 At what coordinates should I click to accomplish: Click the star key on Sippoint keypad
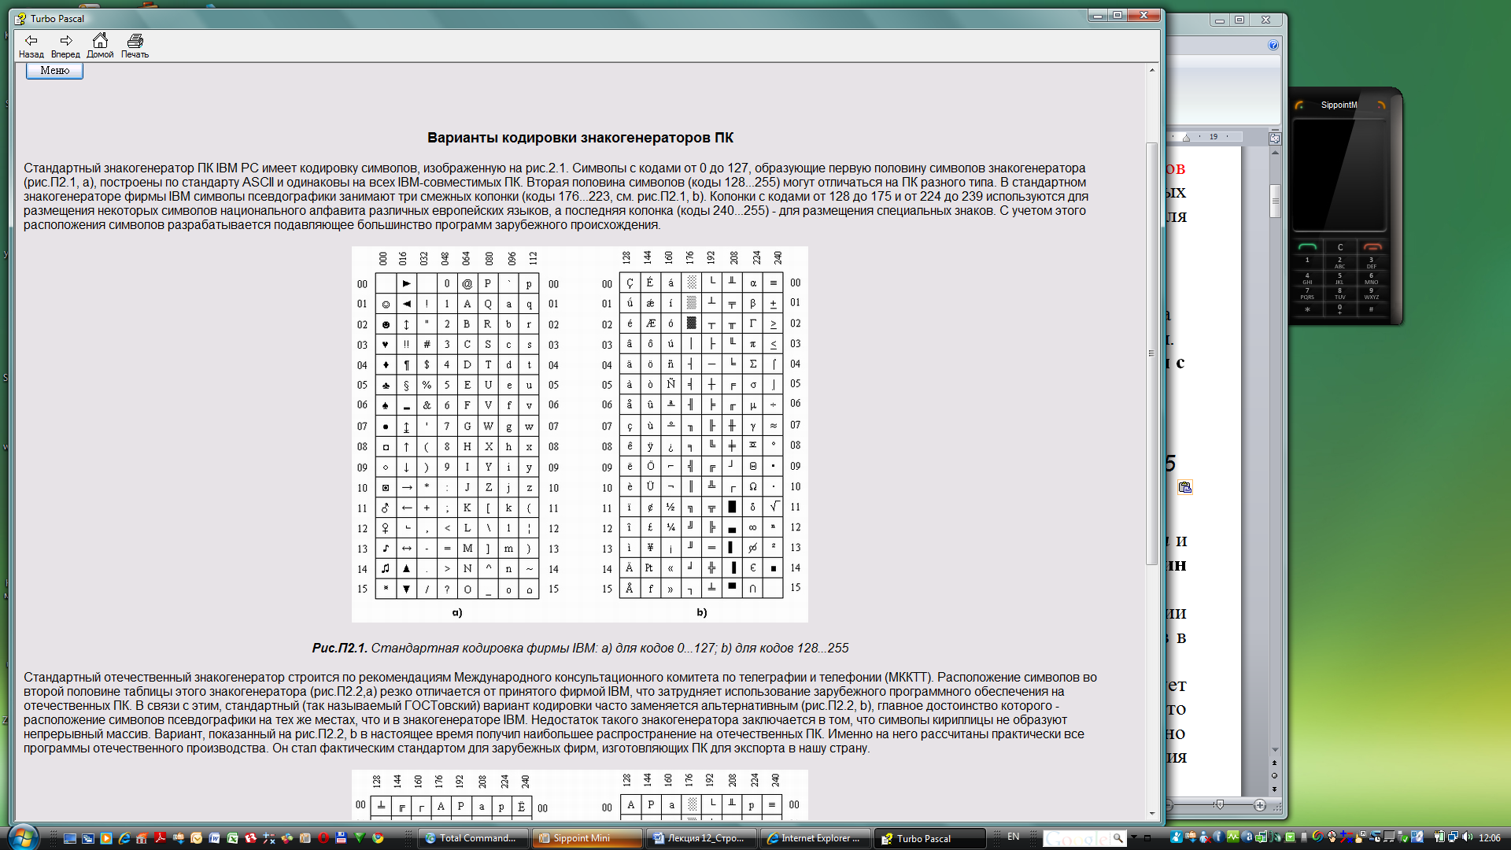(1308, 309)
